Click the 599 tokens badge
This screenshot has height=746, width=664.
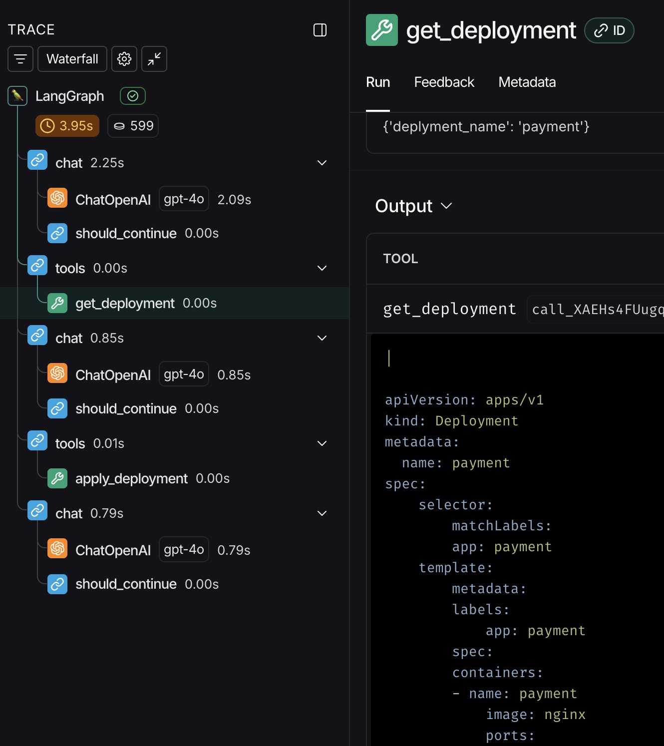pyautogui.click(x=133, y=126)
